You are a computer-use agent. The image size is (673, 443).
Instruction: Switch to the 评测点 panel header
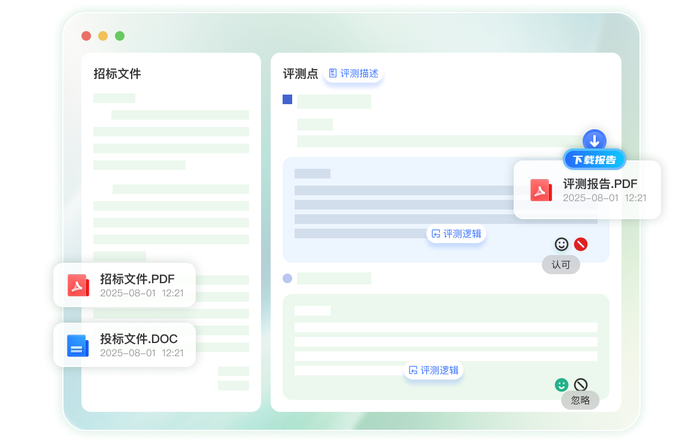tap(300, 73)
